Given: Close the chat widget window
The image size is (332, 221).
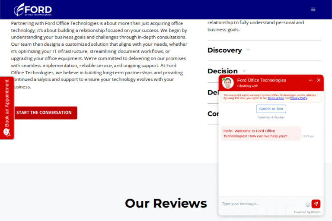Looking at the screenshot, I should tap(319, 80).
